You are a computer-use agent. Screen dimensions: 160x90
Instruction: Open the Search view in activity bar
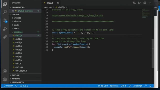coord(5,12)
